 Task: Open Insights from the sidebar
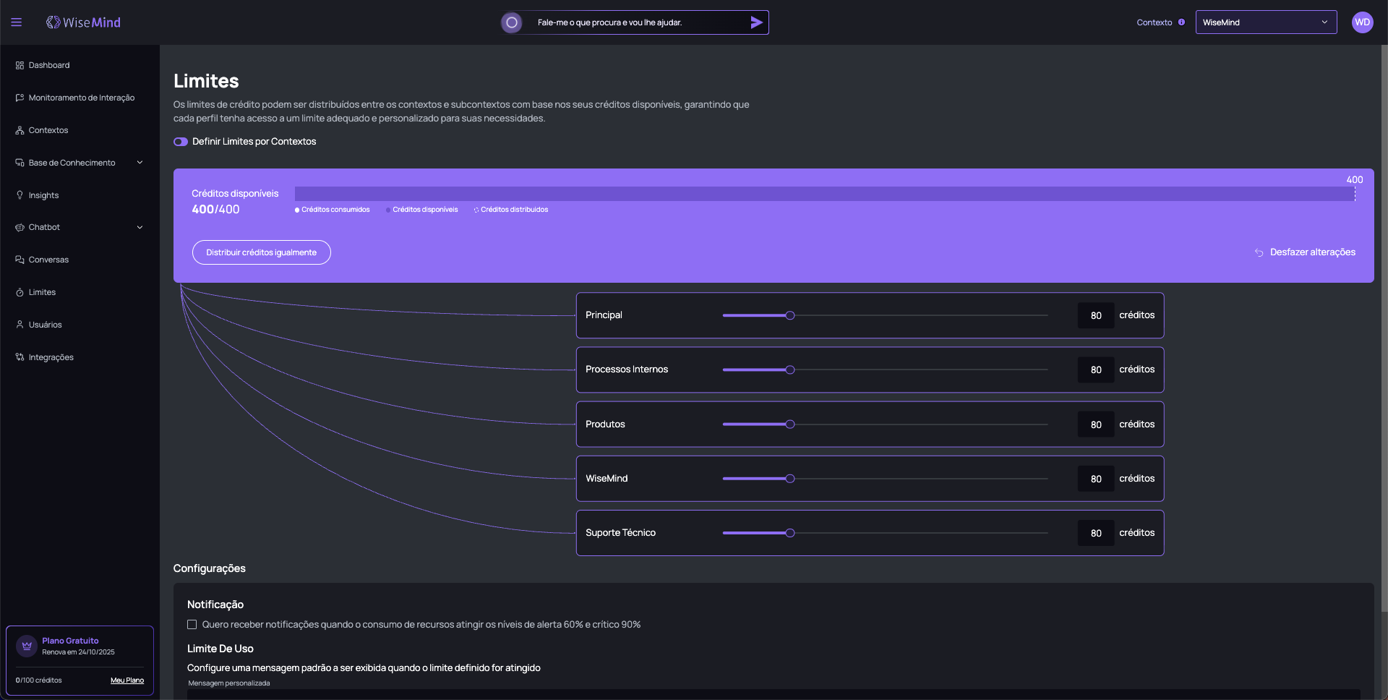[x=43, y=195]
